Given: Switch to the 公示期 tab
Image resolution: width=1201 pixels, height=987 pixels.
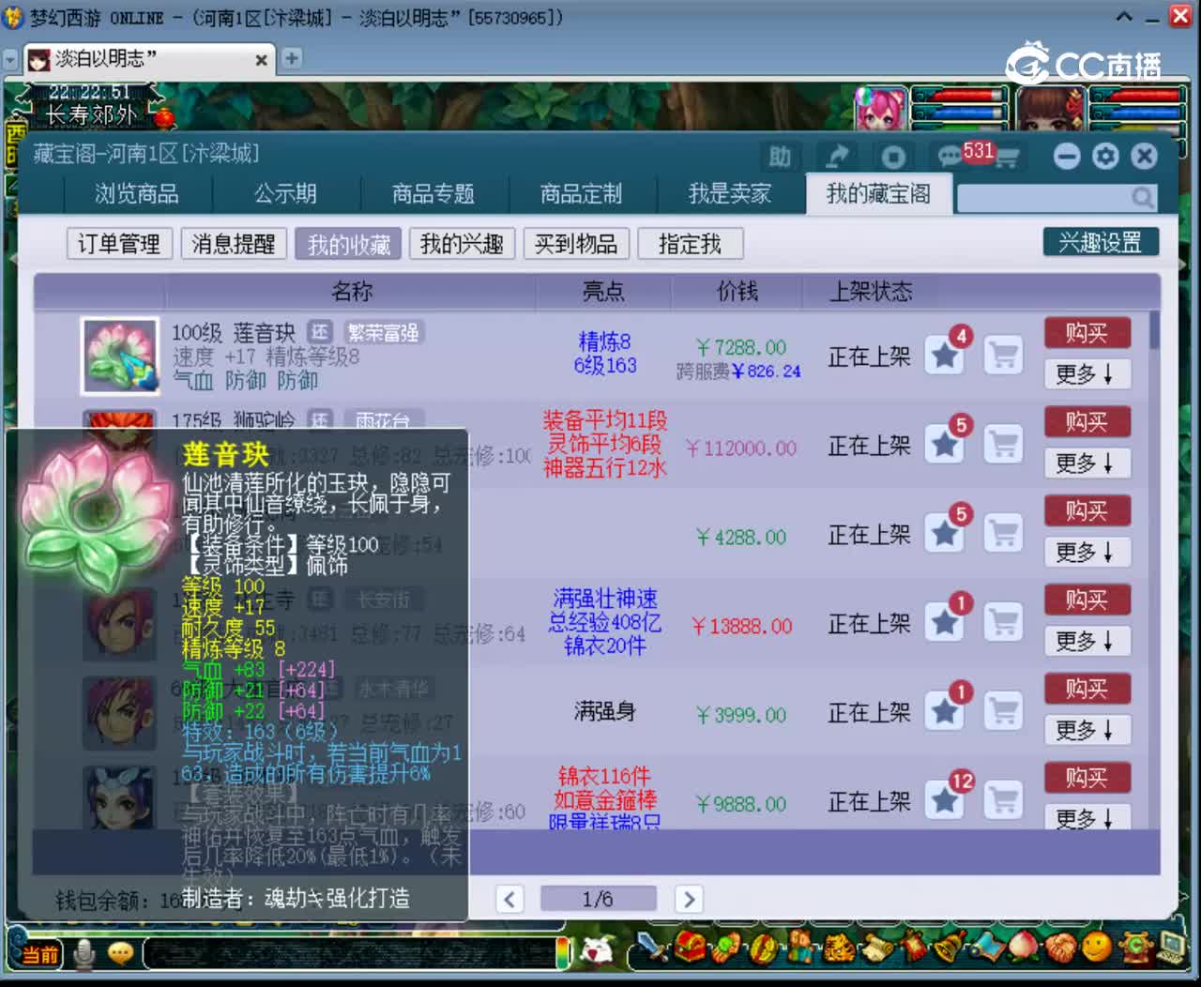Looking at the screenshot, I should [286, 194].
